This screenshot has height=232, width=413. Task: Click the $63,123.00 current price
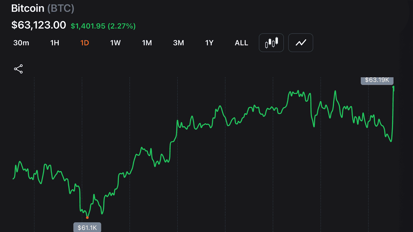(x=39, y=25)
